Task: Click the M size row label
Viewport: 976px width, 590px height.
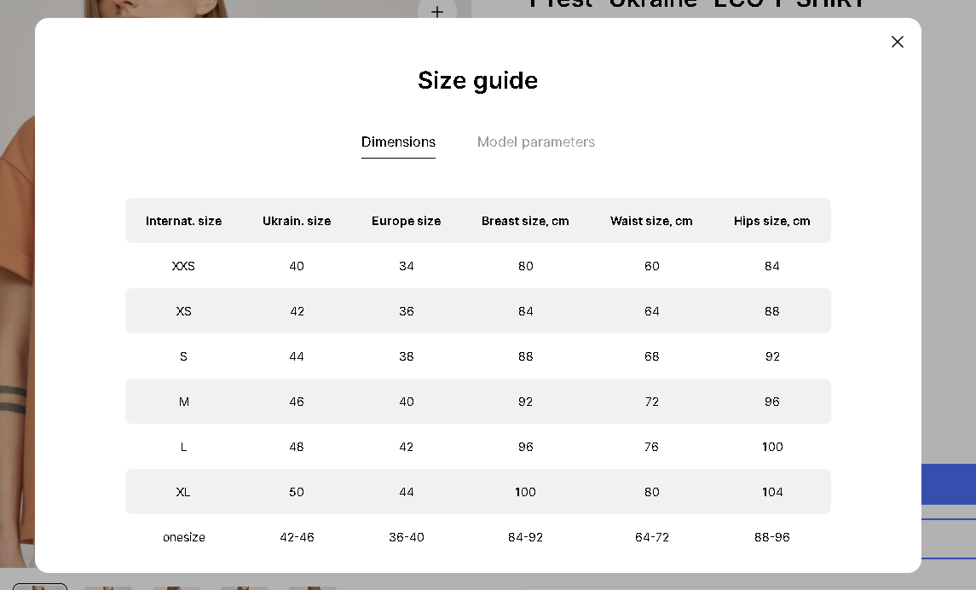Action: click(183, 402)
